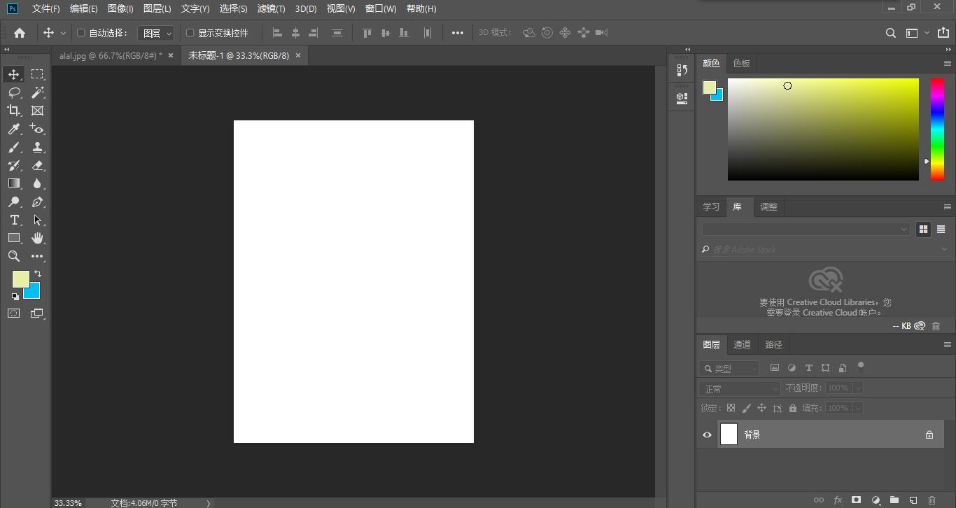Select the Eyedropper tool
The width and height of the screenshot is (956, 508).
pyautogui.click(x=14, y=129)
